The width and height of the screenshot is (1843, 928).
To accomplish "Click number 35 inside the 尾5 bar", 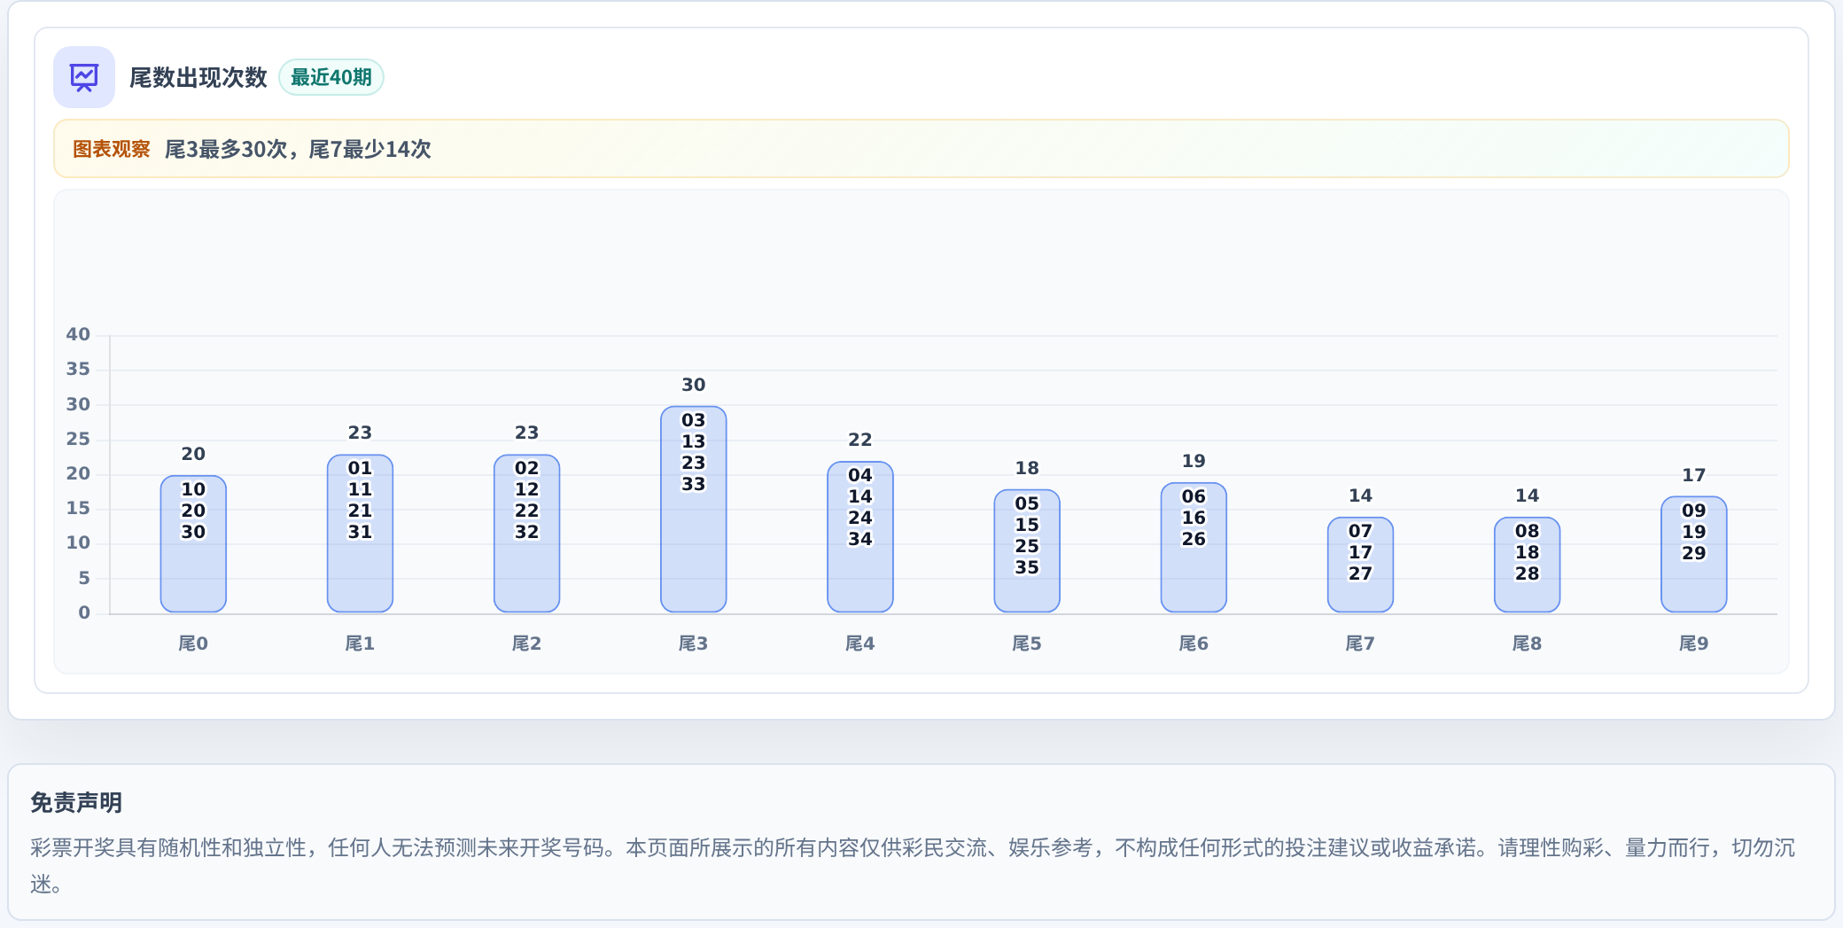I will [1027, 567].
